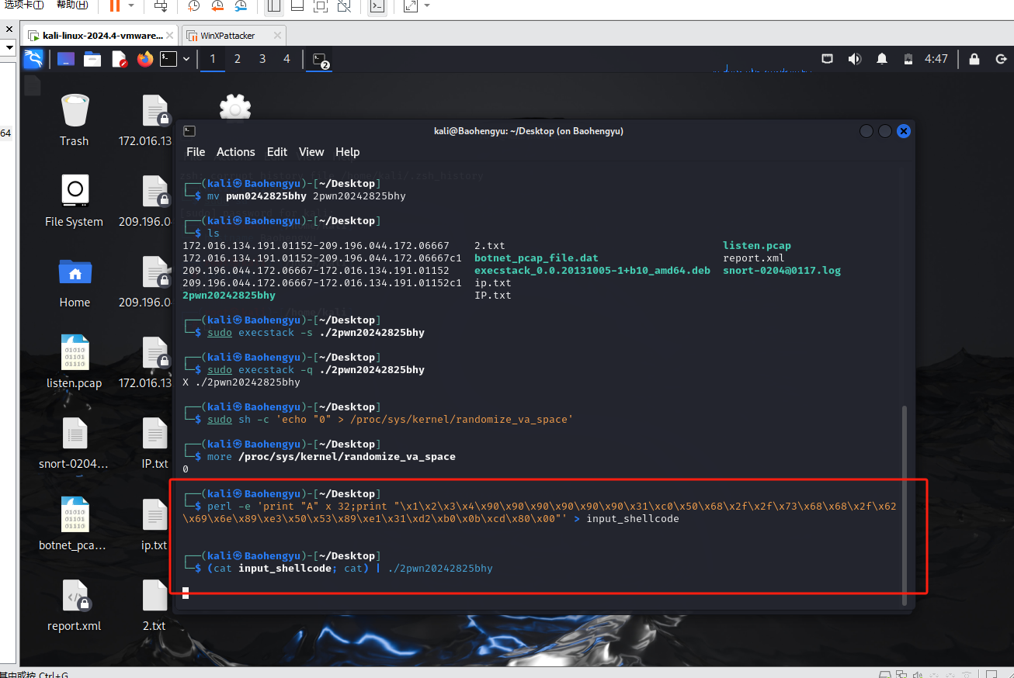The width and height of the screenshot is (1014, 678).
Task: Click the terminal vertical scrollbar
Action: point(904,504)
